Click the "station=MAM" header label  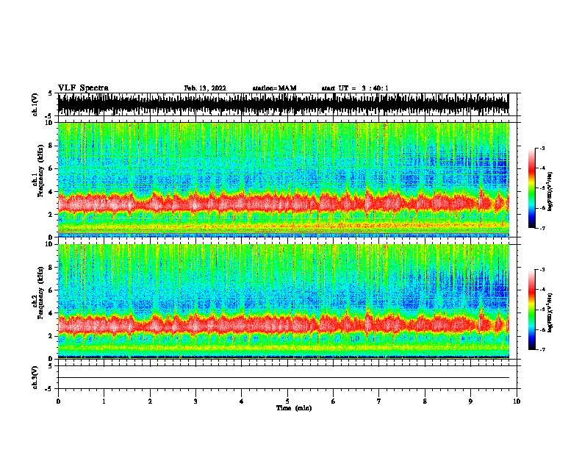click(x=274, y=88)
